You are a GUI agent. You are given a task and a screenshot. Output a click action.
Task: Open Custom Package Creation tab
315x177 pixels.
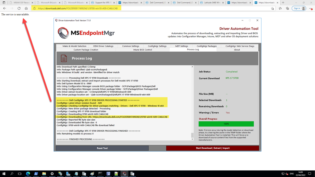click(86, 50)
